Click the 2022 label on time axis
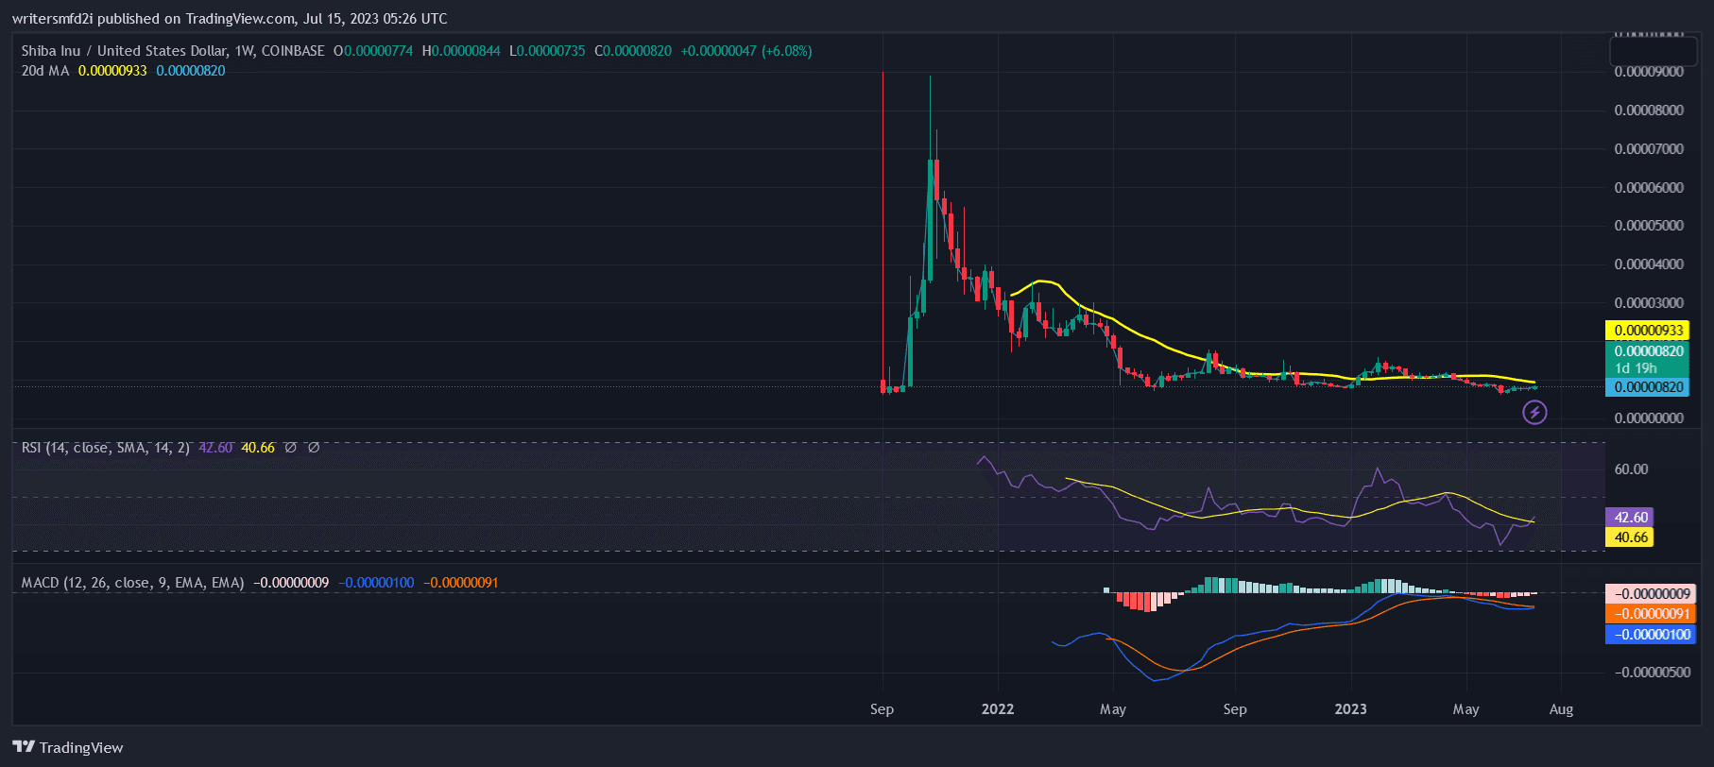Viewport: 1714px width, 767px height. tap(997, 709)
